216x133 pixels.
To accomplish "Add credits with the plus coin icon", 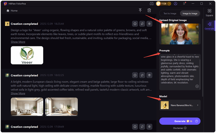I will pos(169,4).
